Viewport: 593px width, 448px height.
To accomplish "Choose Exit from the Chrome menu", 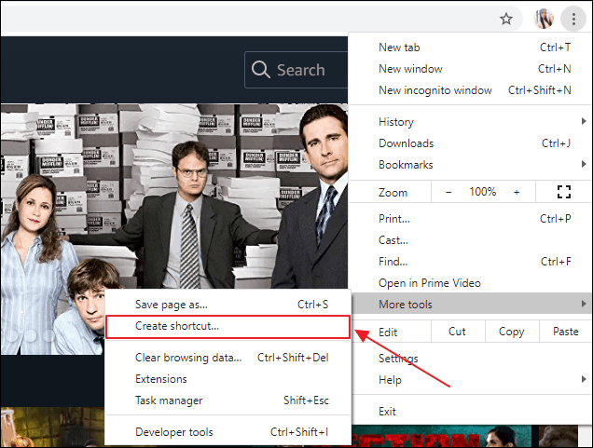I will click(x=470, y=412).
